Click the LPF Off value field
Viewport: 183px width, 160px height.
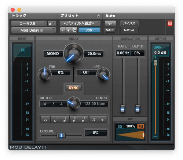coord(87,72)
